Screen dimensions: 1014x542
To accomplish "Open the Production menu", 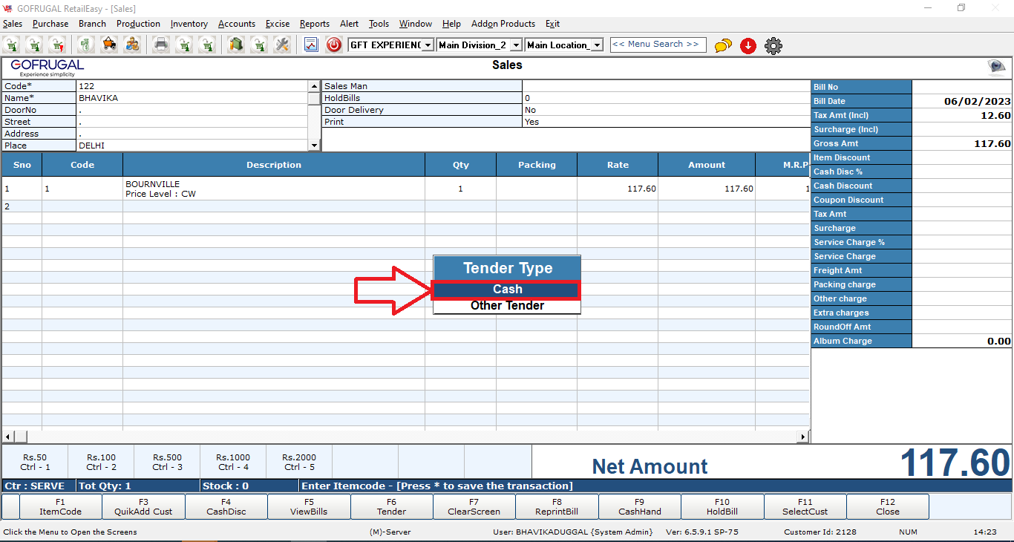I will (138, 24).
